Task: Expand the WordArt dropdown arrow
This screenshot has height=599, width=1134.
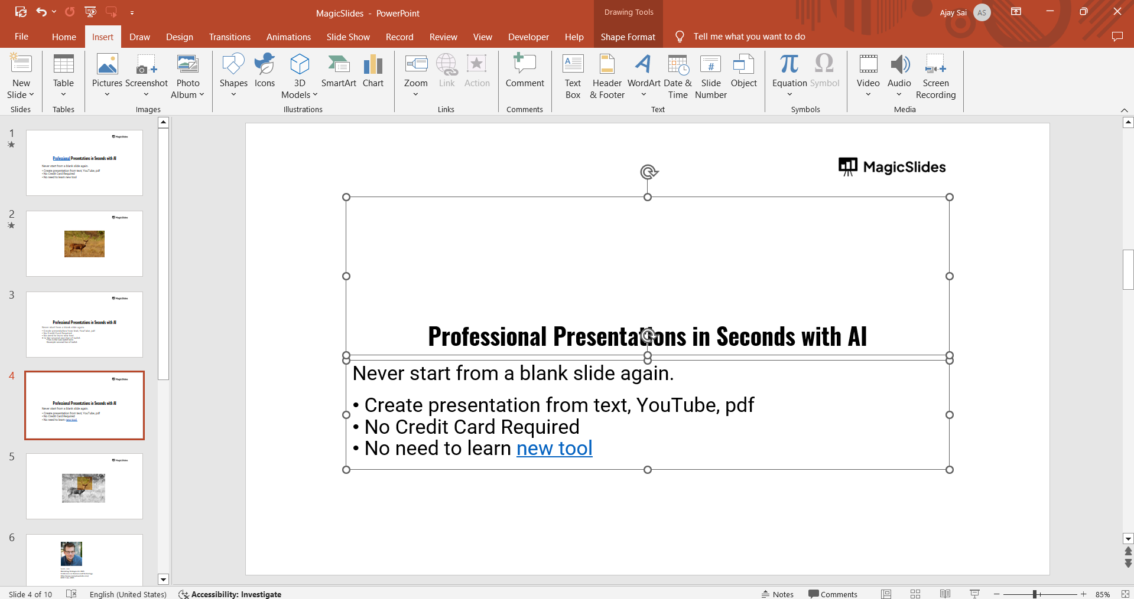Action: [644, 94]
